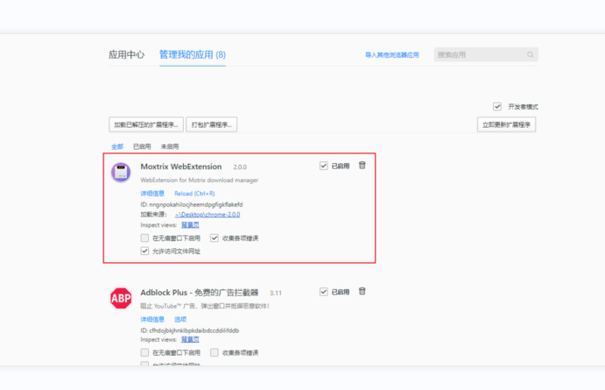This screenshot has width=605, height=390.
Task: Uncheck 收集各项错误 for Moxtrix WebExtension
Action: (215, 238)
